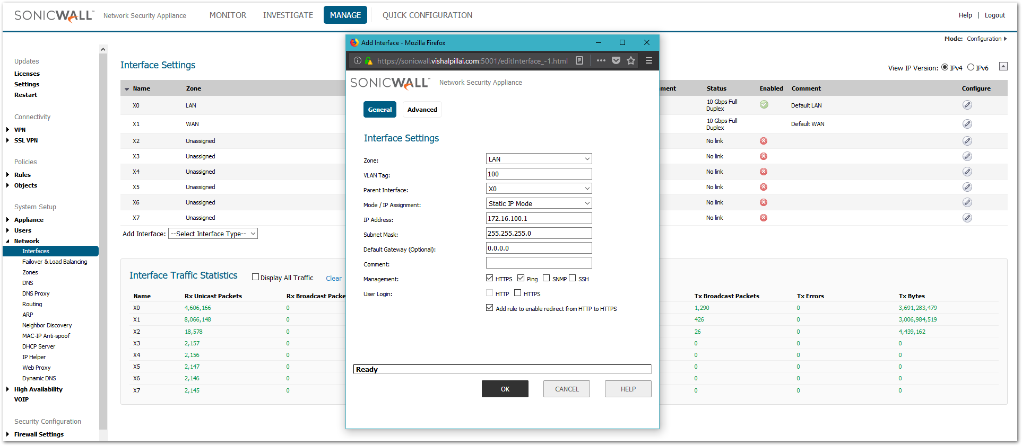The image size is (1022, 446).
Task: Open QUICK CONFIGURATION tab
Action: (427, 15)
